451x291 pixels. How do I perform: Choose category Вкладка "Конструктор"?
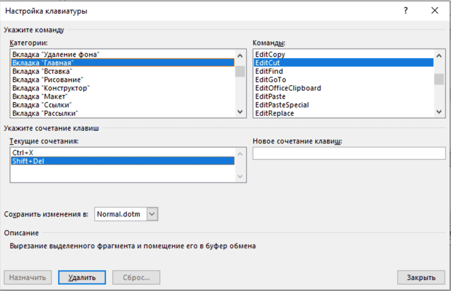(x=51, y=88)
